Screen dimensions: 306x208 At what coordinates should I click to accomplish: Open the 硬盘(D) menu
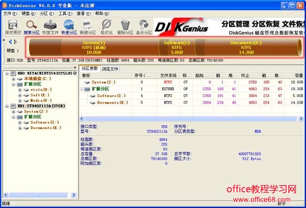click(x=29, y=13)
